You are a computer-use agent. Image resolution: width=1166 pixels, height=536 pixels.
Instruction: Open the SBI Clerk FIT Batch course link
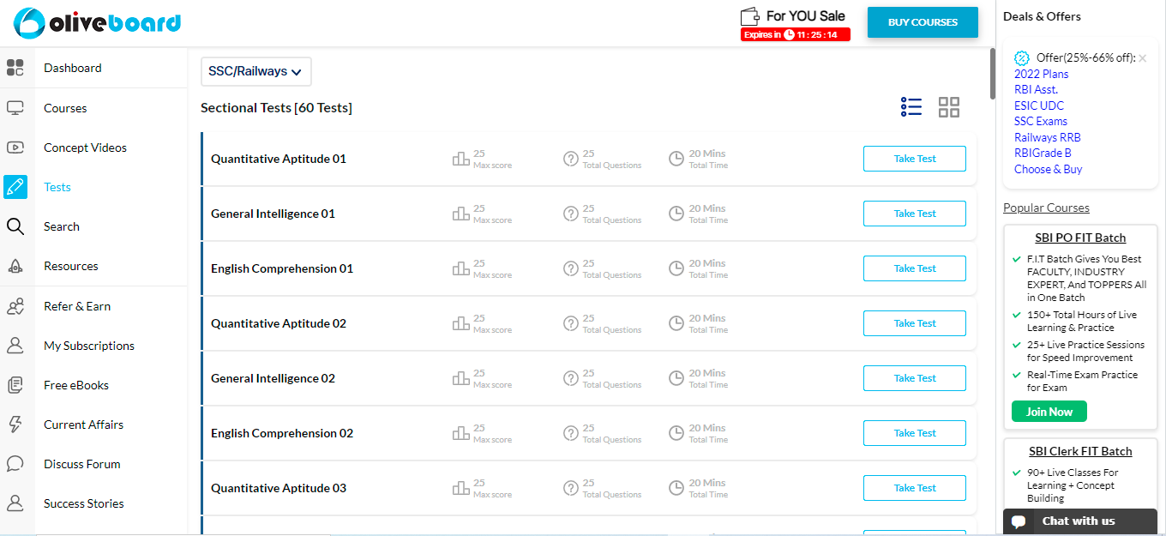pyautogui.click(x=1080, y=451)
